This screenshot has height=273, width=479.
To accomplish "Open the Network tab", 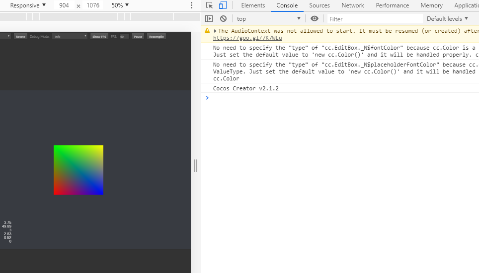I will [x=352, y=5].
